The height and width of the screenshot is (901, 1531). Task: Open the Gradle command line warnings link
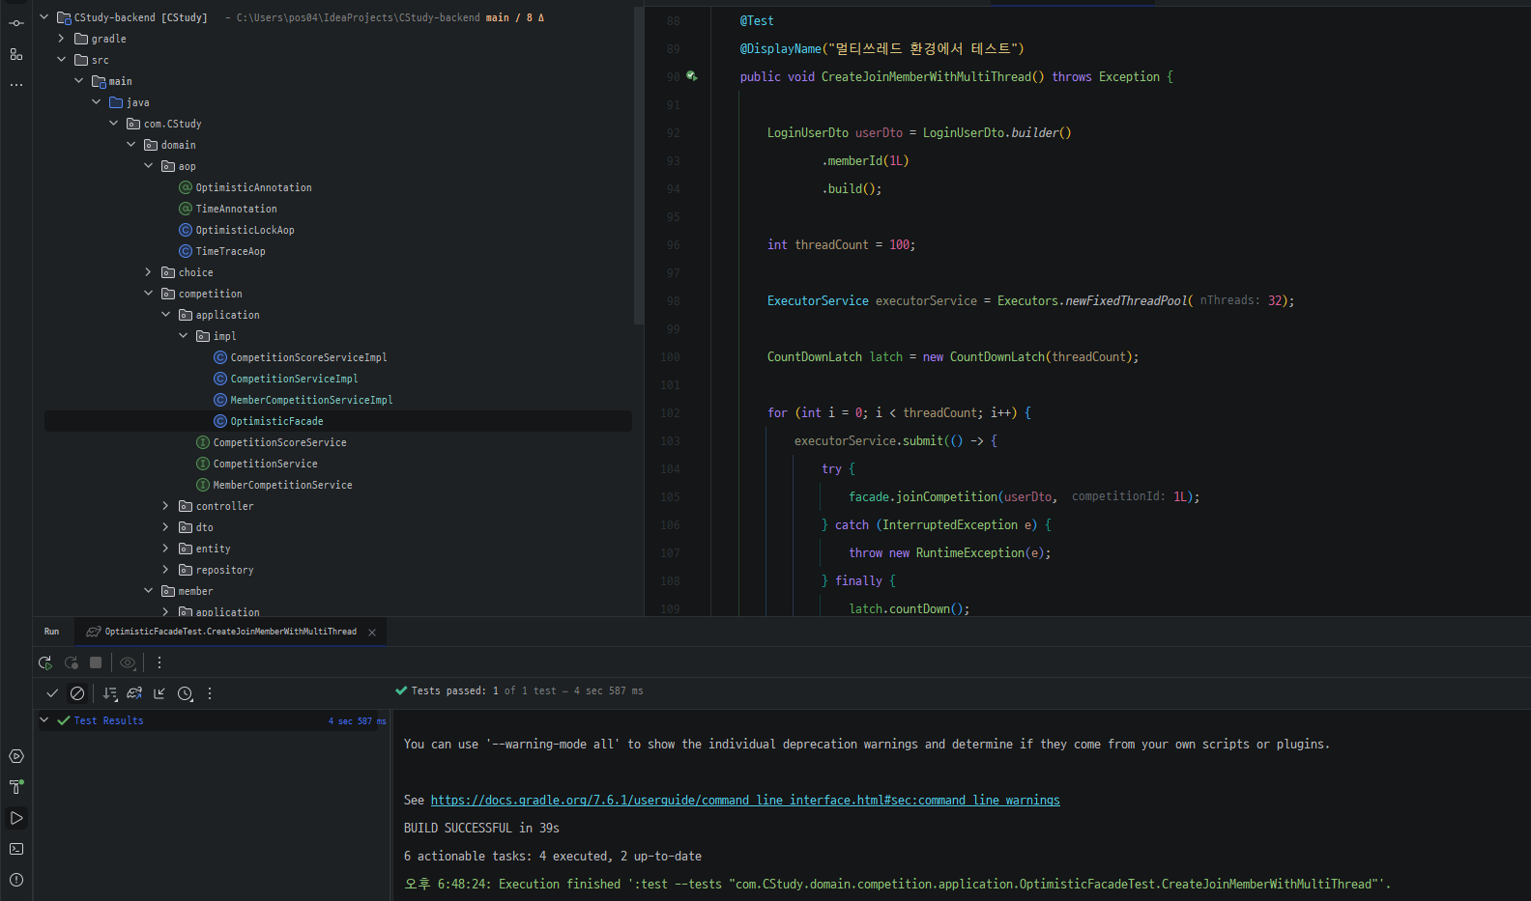[745, 801]
